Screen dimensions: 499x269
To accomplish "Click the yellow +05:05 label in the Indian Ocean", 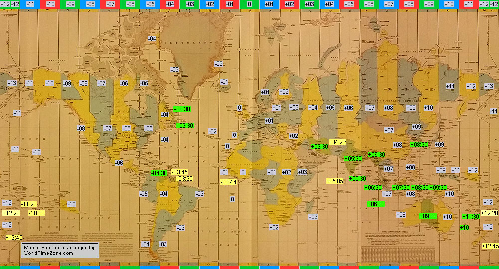I will 335,181.
